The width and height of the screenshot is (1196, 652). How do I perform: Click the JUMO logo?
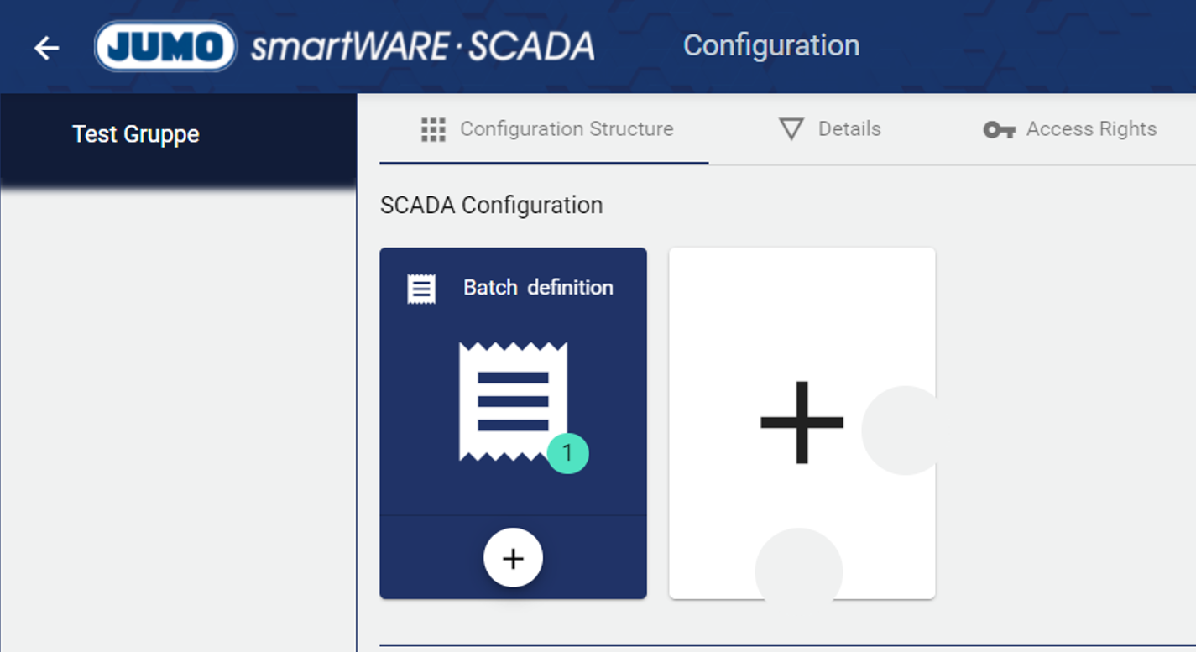165,46
